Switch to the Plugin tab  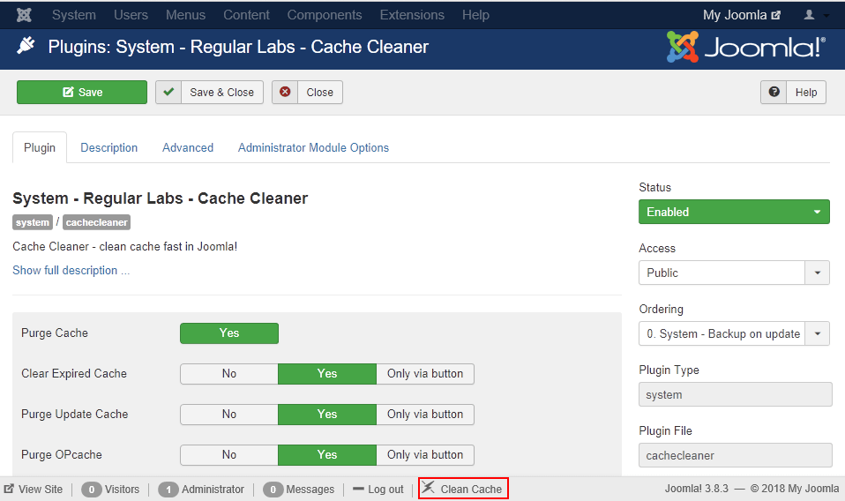(40, 147)
